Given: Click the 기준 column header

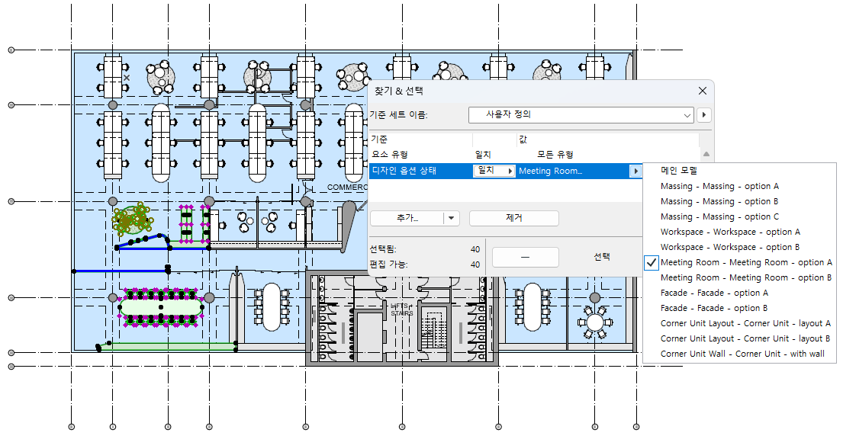Looking at the screenshot, I should pyautogui.click(x=420, y=139).
